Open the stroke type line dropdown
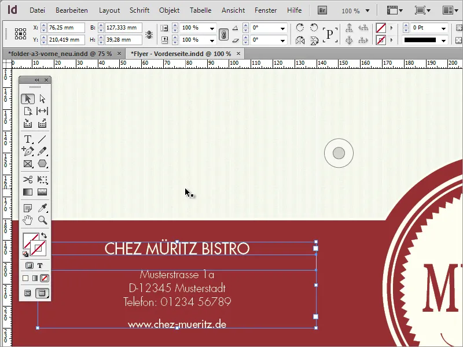 pyautogui.click(x=443, y=40)
